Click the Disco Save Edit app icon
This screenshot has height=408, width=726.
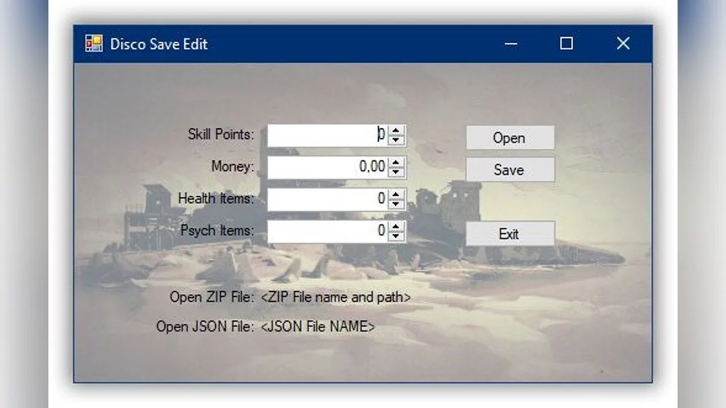94,44
